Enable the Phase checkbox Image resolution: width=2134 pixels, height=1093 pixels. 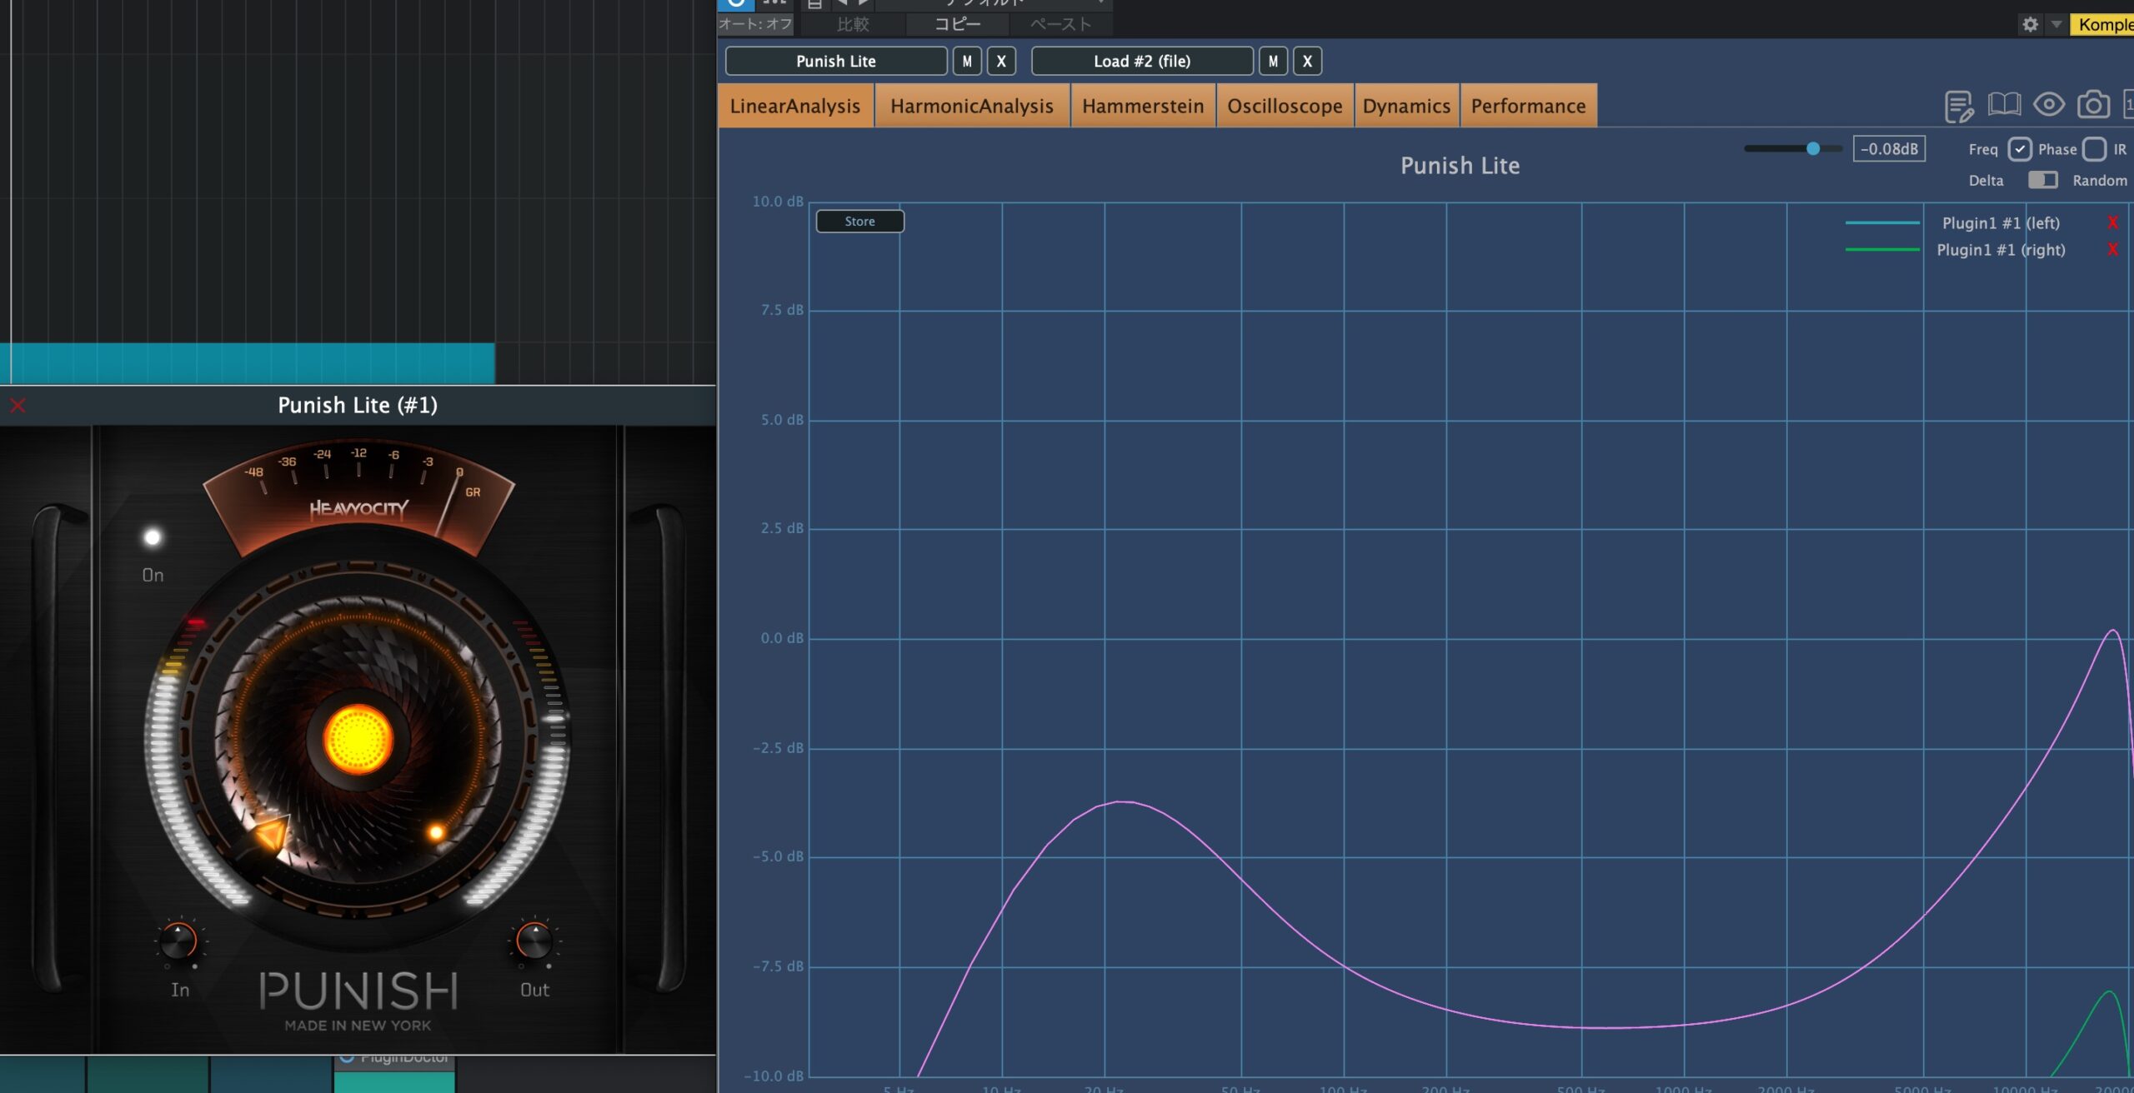(2093, 149)
